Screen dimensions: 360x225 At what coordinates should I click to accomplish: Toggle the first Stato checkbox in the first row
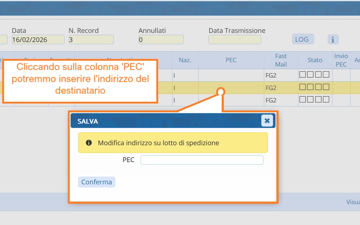(x=303, y=75)
